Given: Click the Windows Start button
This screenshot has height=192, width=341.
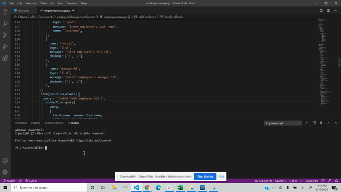Looking at the screenshot, I should tap(5, 187).
